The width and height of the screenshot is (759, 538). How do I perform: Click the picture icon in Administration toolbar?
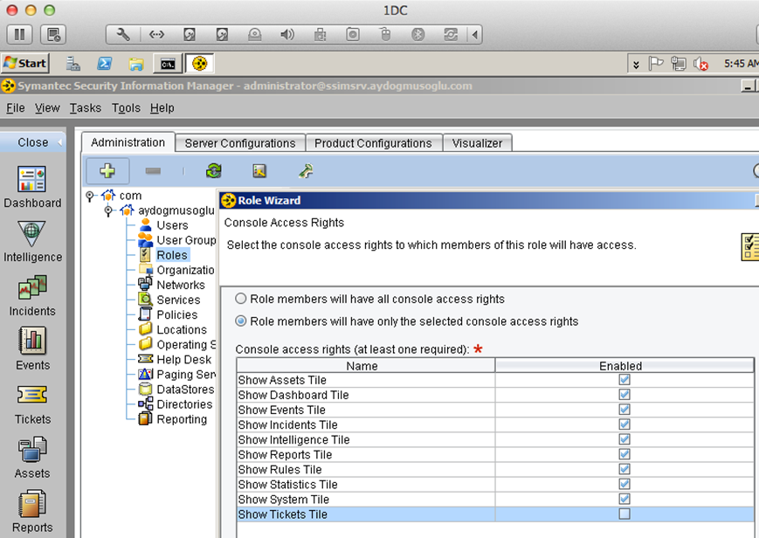pyautogui.click(x=259, y=171)
